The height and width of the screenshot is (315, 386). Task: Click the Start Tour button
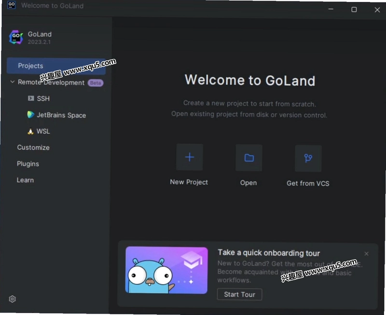(x=239, y=294)
